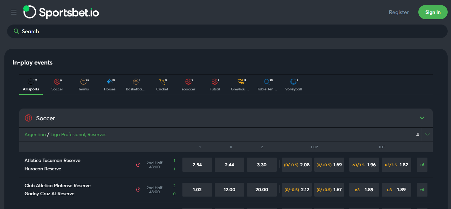
Task: Open Atletico Tucuman Reserve match name
Action: (x=53, y=160)
